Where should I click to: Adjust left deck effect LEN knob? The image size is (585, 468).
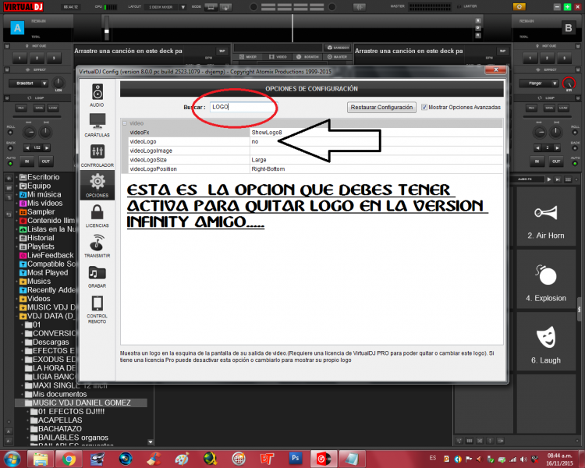point(58,83)
